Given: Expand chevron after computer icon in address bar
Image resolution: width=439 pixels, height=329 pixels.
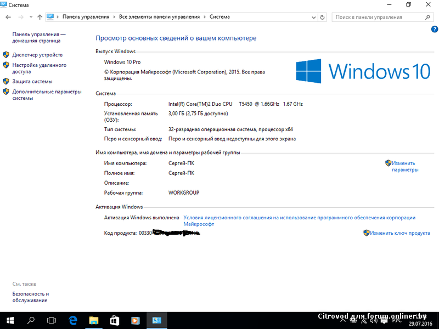Looking at the screenshot, I should 58,17.
